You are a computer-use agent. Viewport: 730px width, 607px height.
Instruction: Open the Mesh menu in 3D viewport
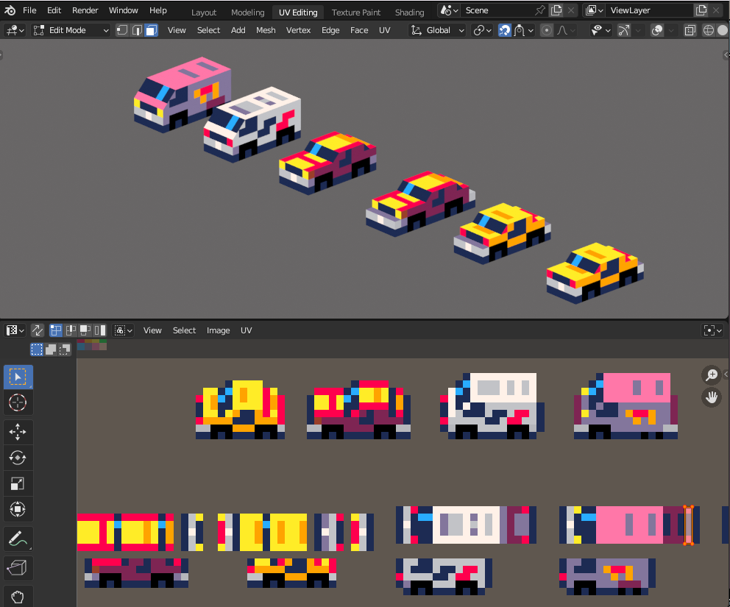click(266, 30)
